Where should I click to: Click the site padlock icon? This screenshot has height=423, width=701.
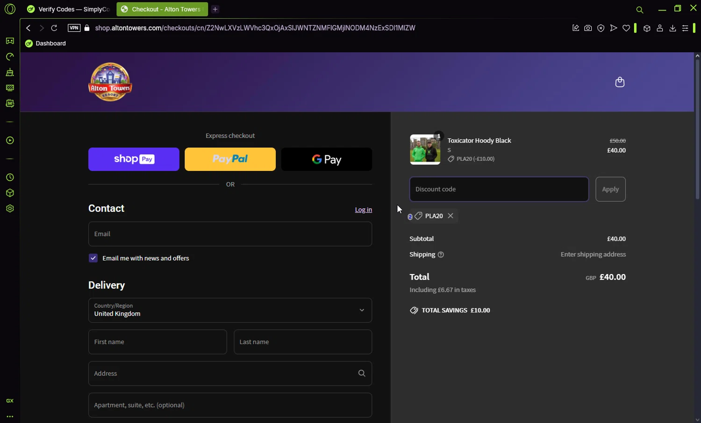[87, 28]
